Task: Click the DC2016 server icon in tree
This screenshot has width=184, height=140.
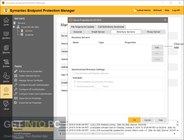Action: point(22,31)
